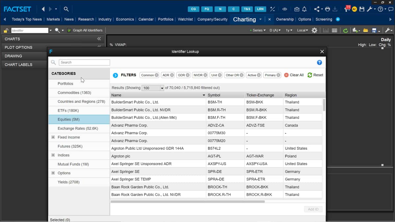Open the N news quick button
Viewport: 395px width, 222px height.
point(220,9)
